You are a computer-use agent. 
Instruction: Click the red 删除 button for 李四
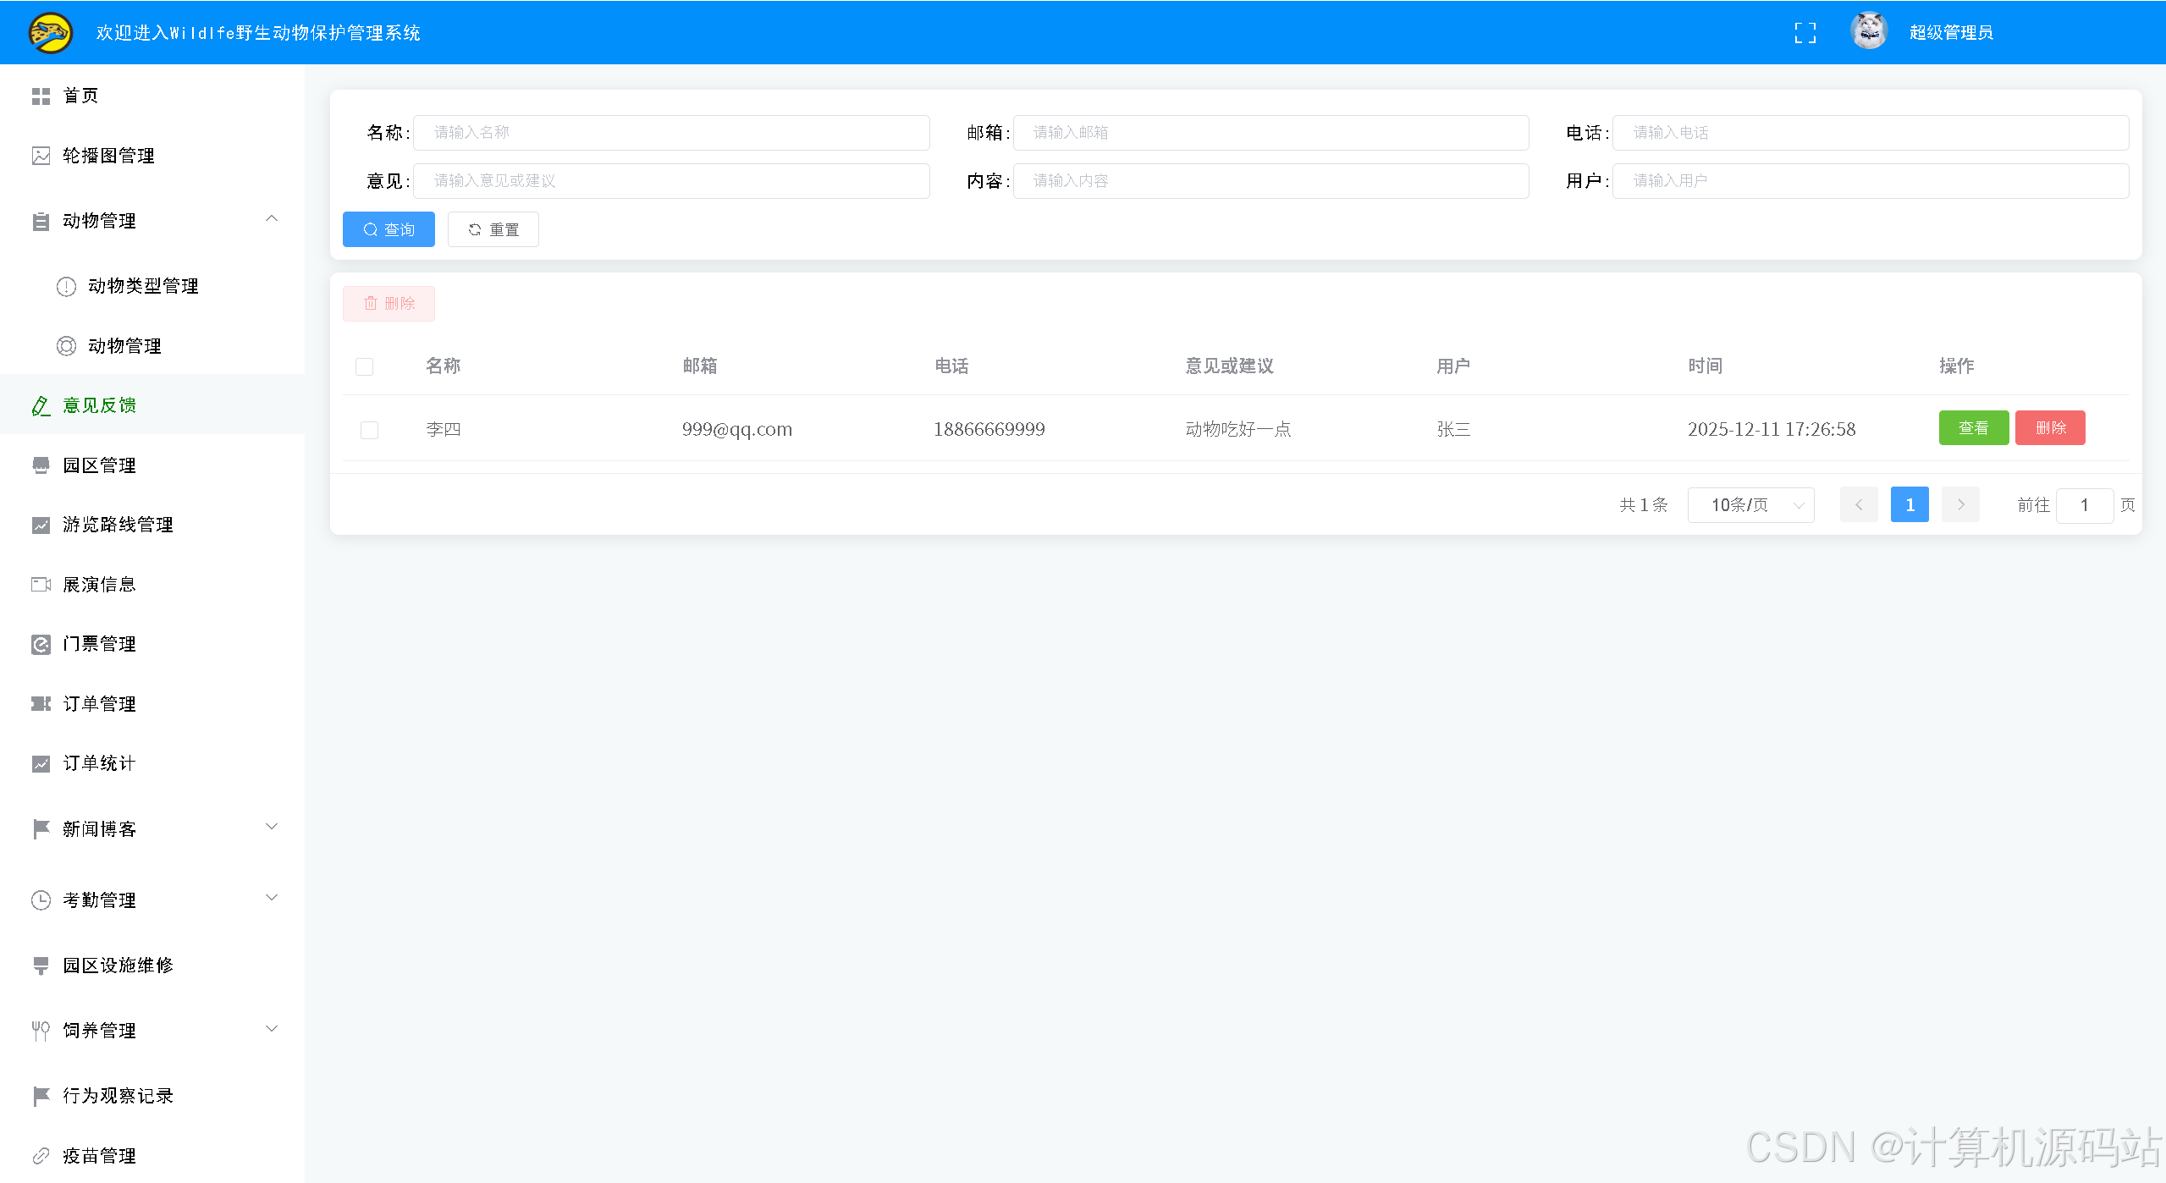tap(2050, 428)
